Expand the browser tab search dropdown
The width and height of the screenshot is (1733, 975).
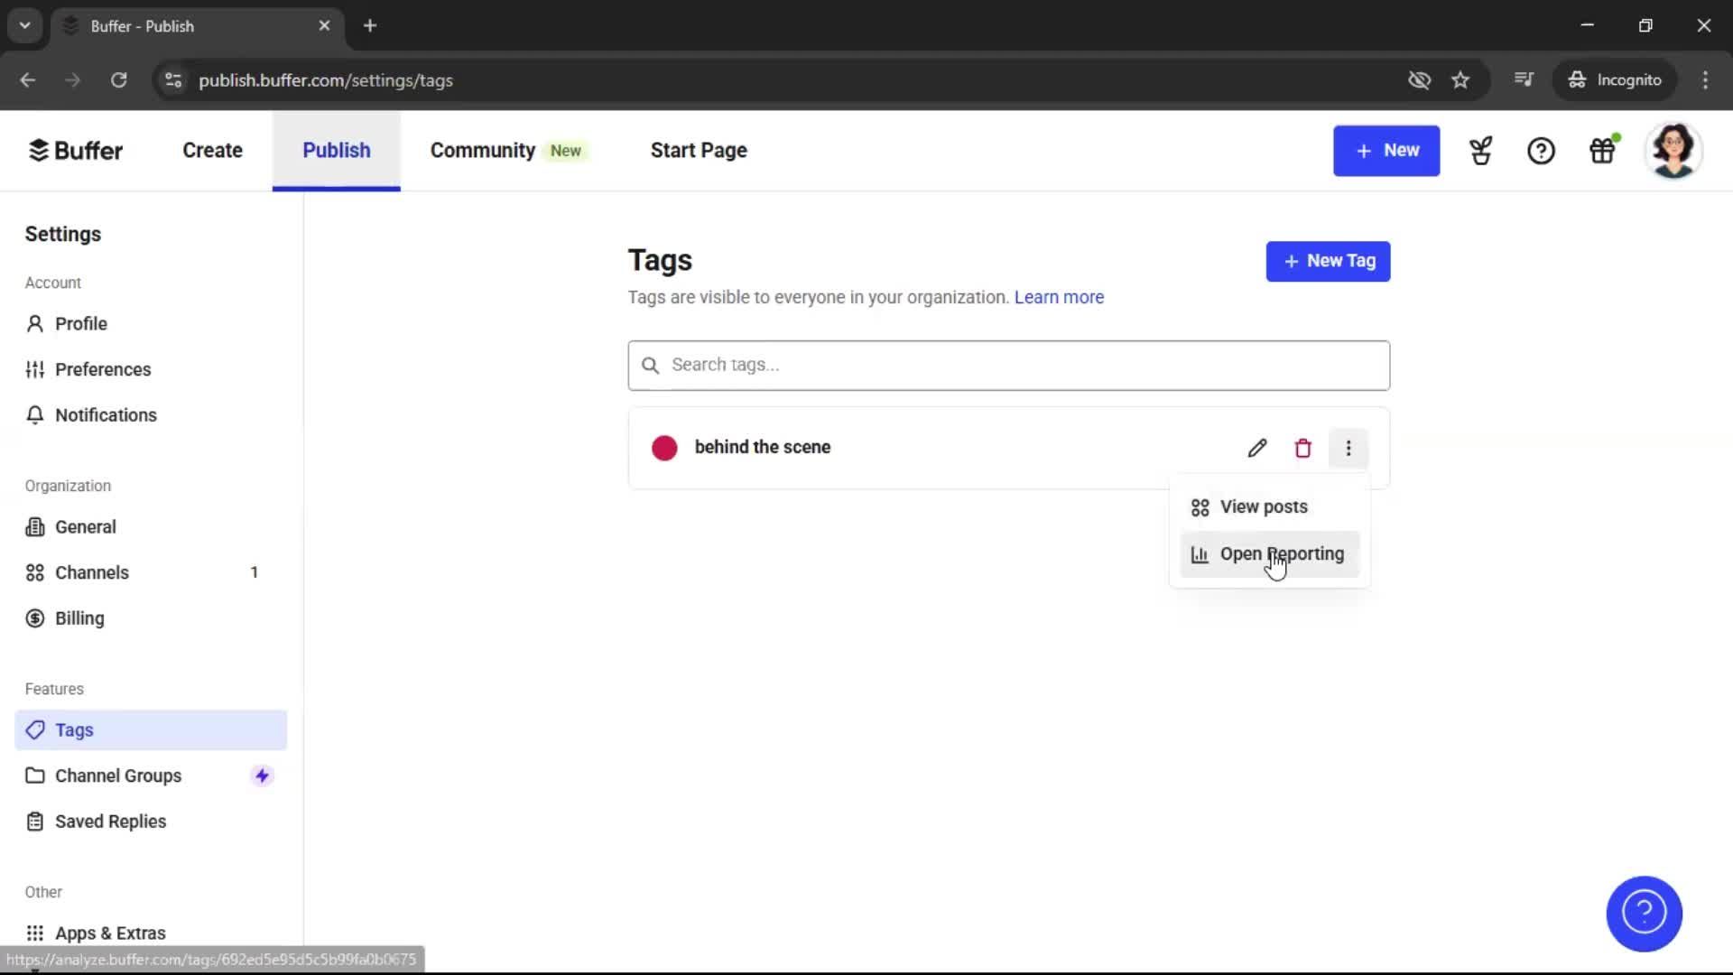(24, 25)
